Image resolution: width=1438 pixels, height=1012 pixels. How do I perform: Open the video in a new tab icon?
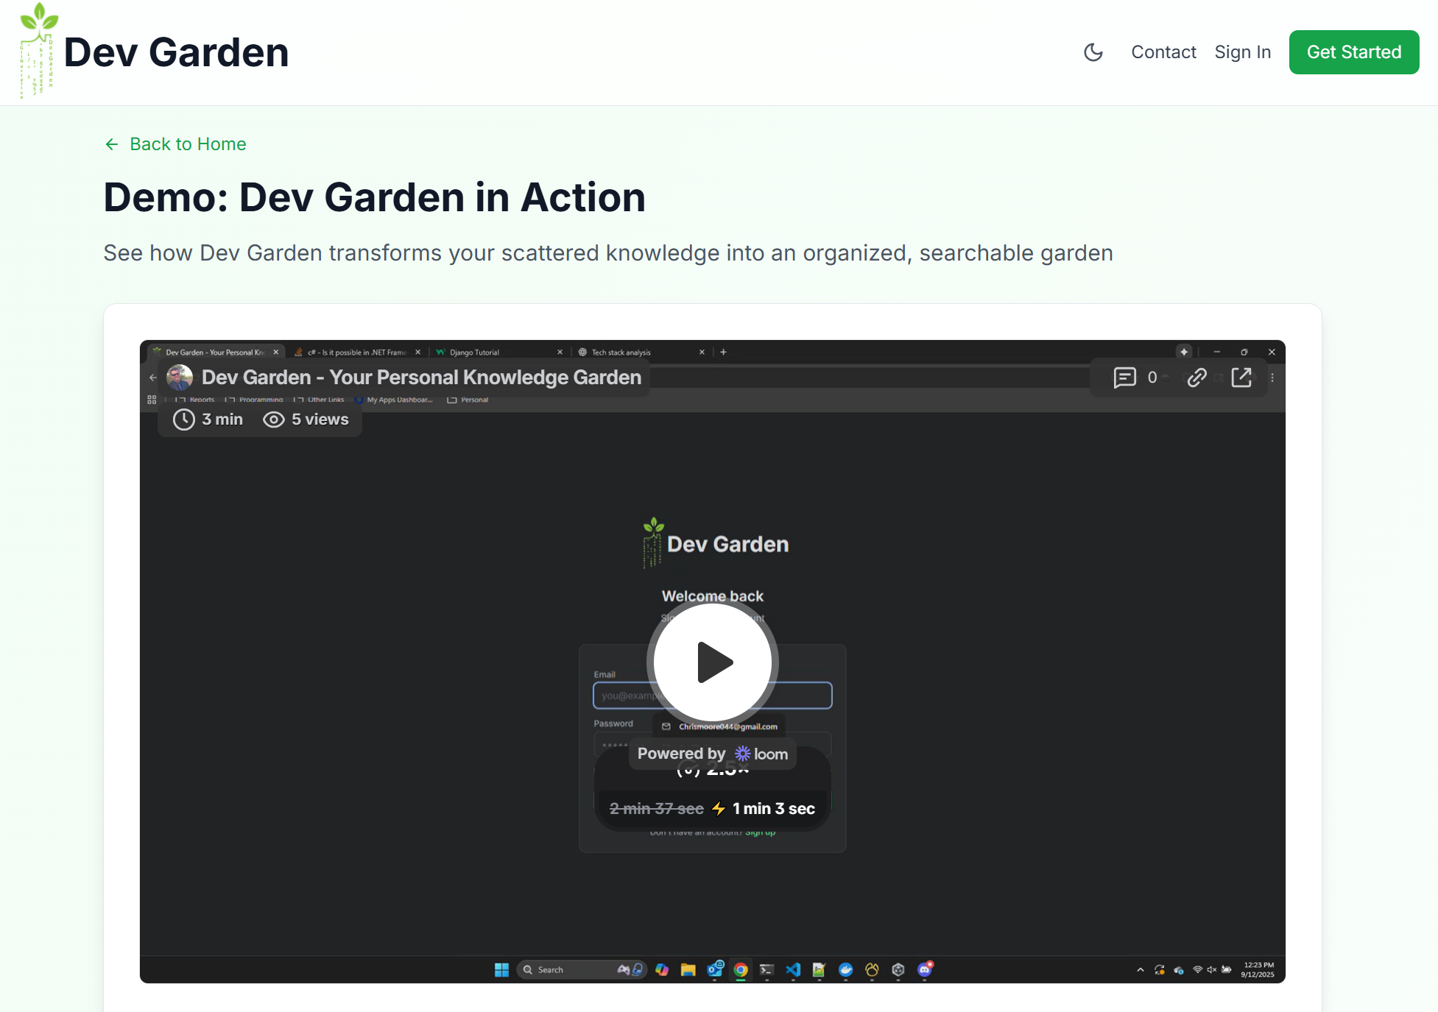pyautogui.click(x=1241, y=378)
